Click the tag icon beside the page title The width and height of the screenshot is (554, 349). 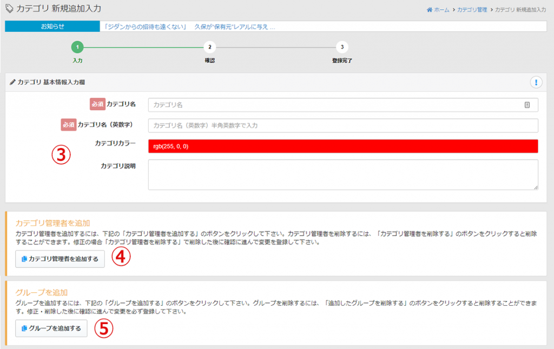tap(9, 8)
